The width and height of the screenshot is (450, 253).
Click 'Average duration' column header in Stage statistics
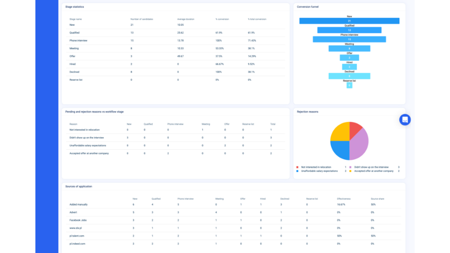pyautogui.click(x=185, y=19)
